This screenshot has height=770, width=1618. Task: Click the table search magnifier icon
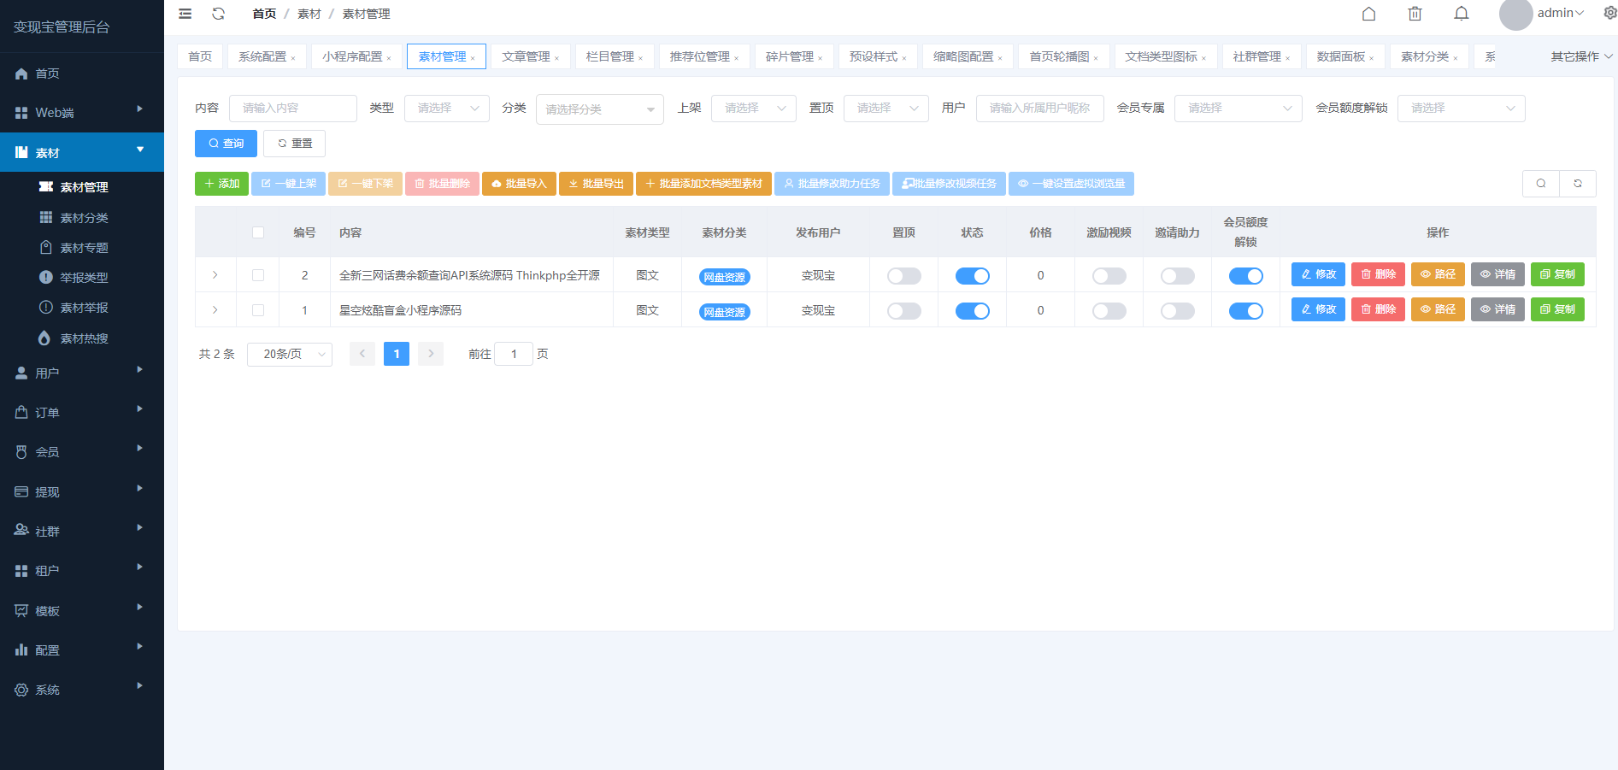[1541, 184]
